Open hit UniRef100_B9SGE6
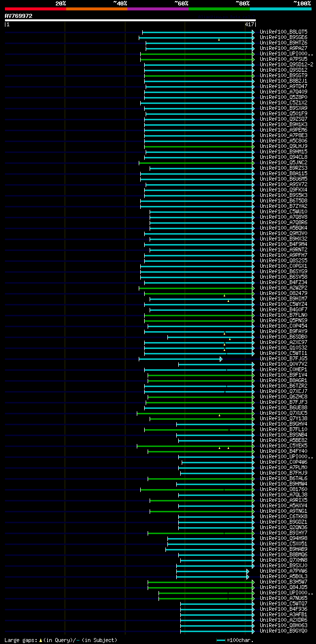316x644 pixels. [283, 37]
